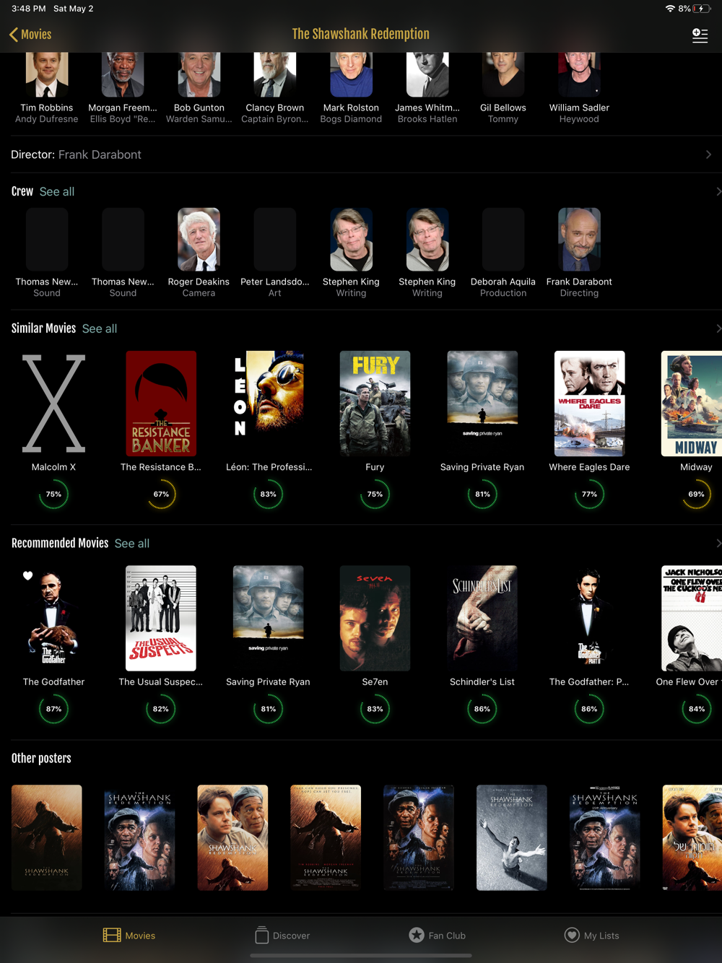
Task: Tap the battery indicator in status bar
Action: (702, 9)
